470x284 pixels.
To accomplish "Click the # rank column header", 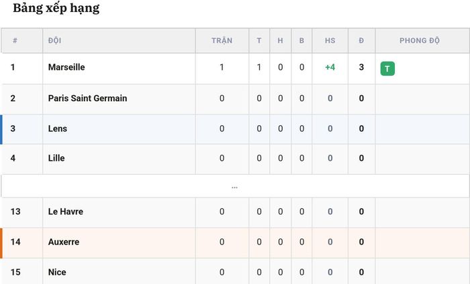I will pos(15,40).
